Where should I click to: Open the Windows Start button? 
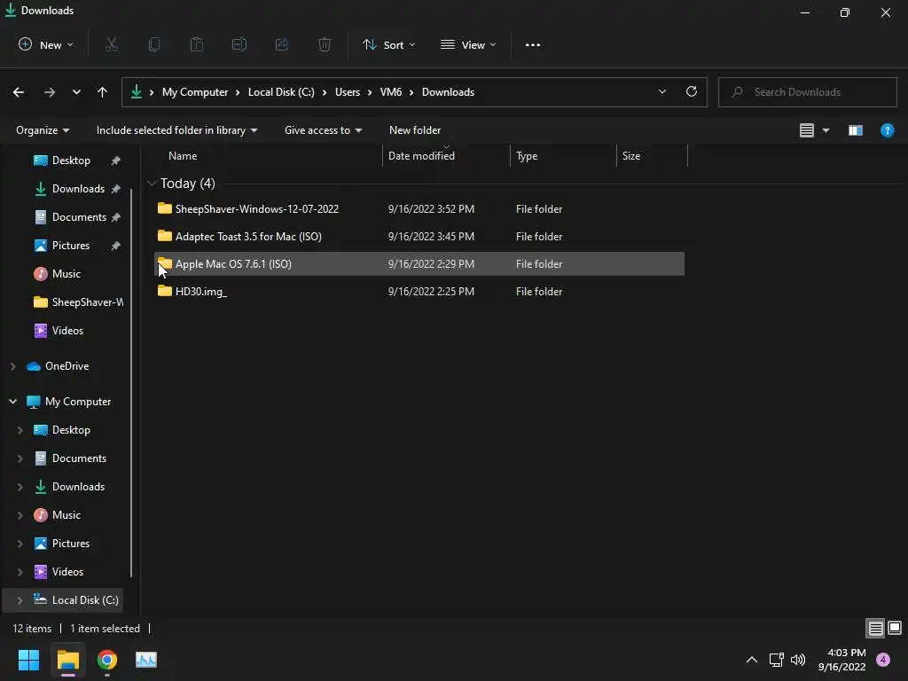[28, 660]
